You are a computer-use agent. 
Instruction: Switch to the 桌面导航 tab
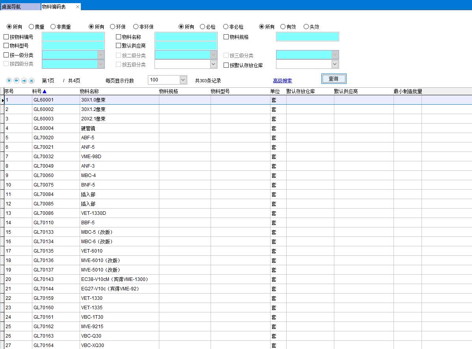pyautogui.click(x=20, y=7)
